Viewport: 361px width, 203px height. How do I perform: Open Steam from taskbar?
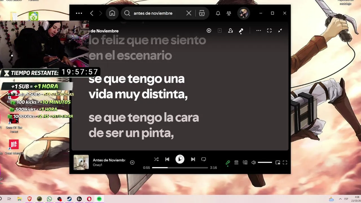click(69, 199)
